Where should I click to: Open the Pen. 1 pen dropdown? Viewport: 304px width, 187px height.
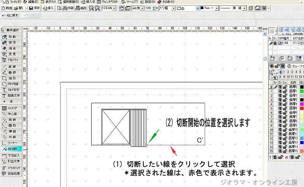[x=217, y=8]
